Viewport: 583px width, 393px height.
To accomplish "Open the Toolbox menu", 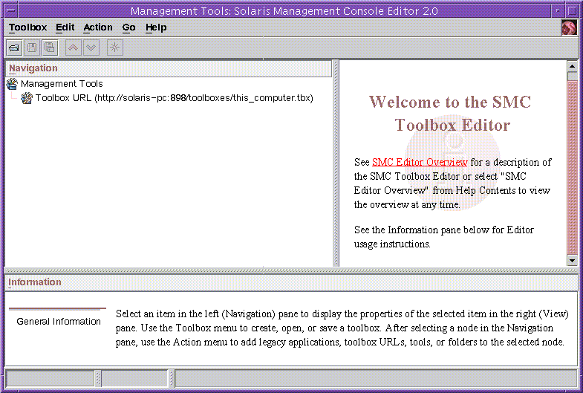I will 28,27.
